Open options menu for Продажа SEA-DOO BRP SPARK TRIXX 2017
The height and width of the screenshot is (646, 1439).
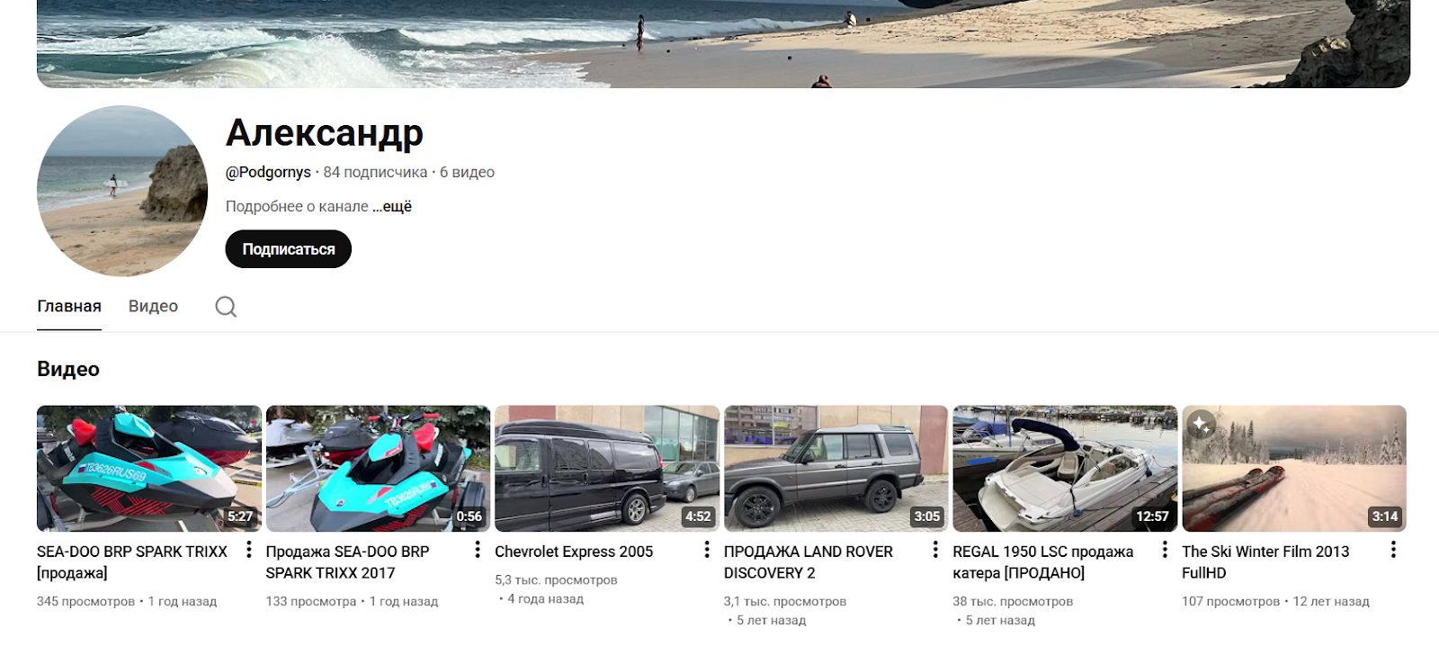click(x=478, y=550)
